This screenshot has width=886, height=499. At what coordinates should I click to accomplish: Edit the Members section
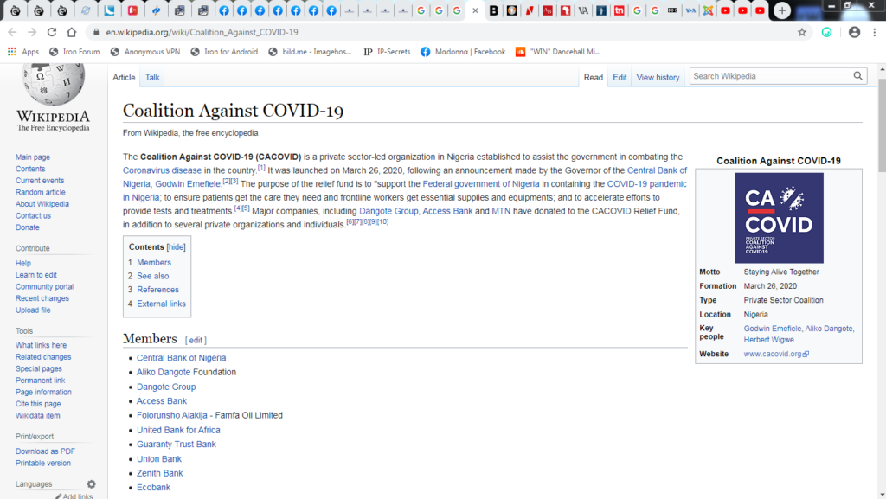click(x=196, y=341)
